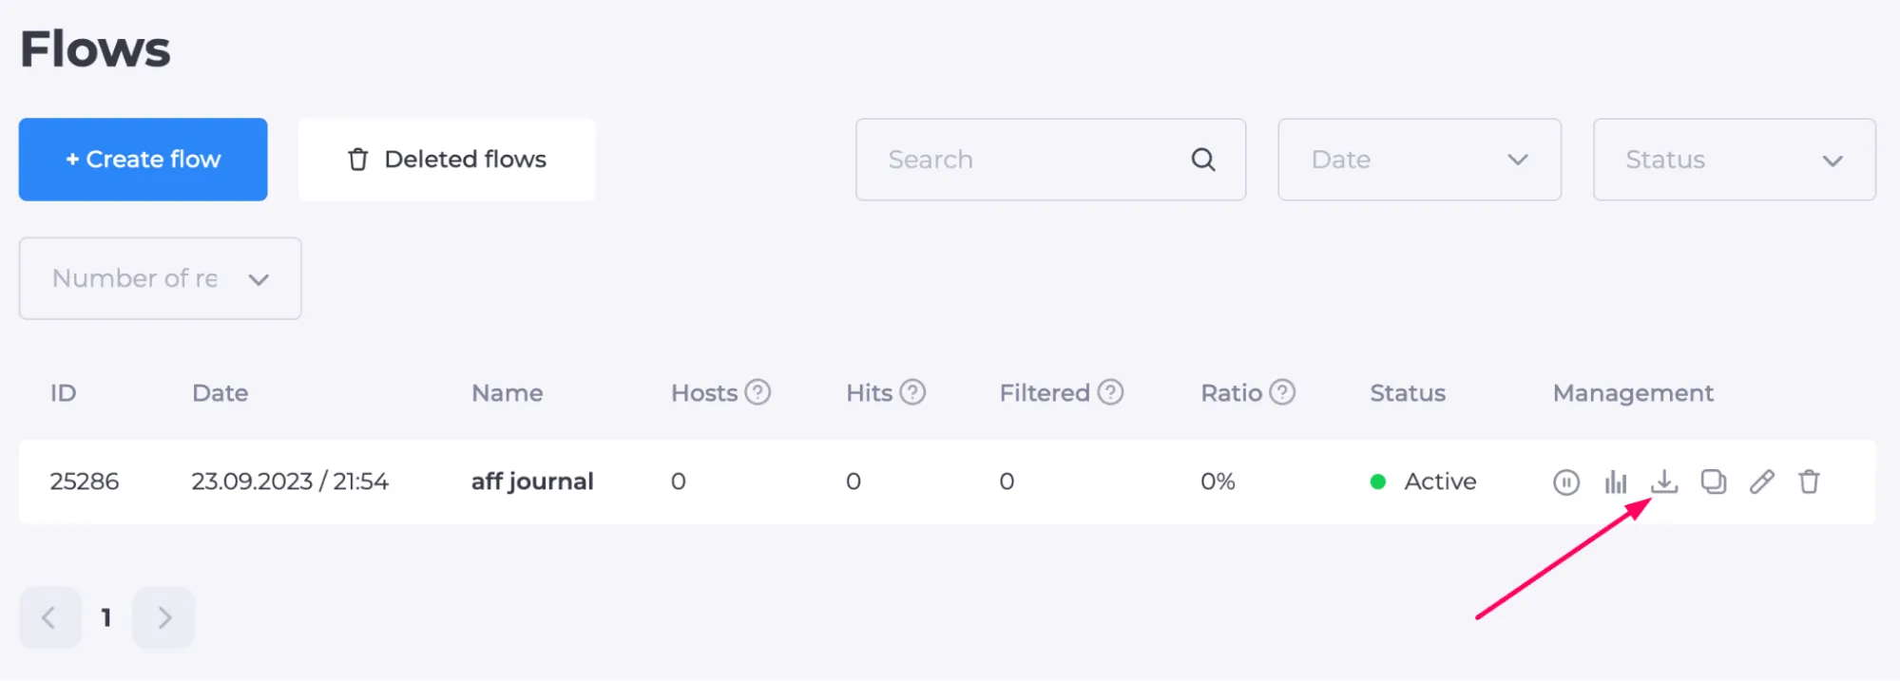1900x681 pixels.
Task: Expand Number of records dropdown
Action: [161, 278]
